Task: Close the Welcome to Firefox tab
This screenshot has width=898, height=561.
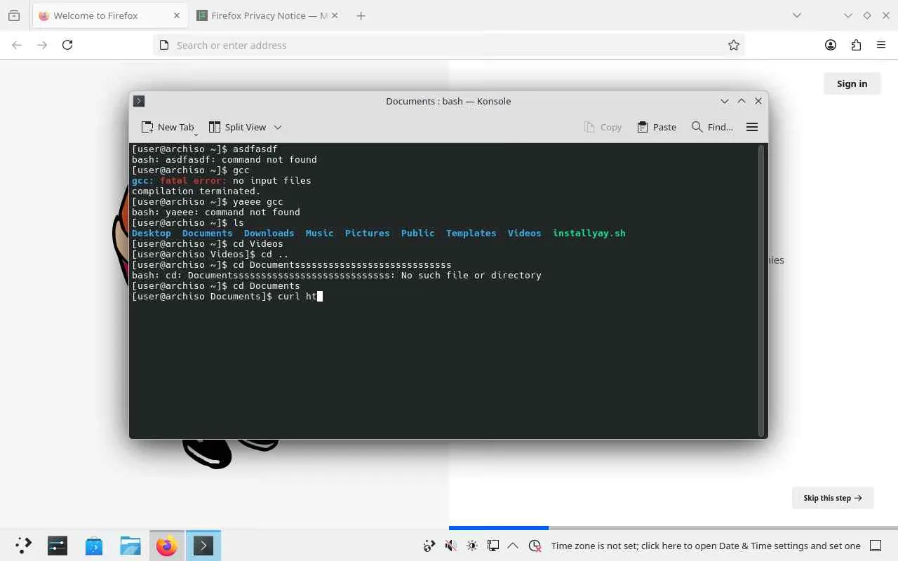Action: click(177, 15)
